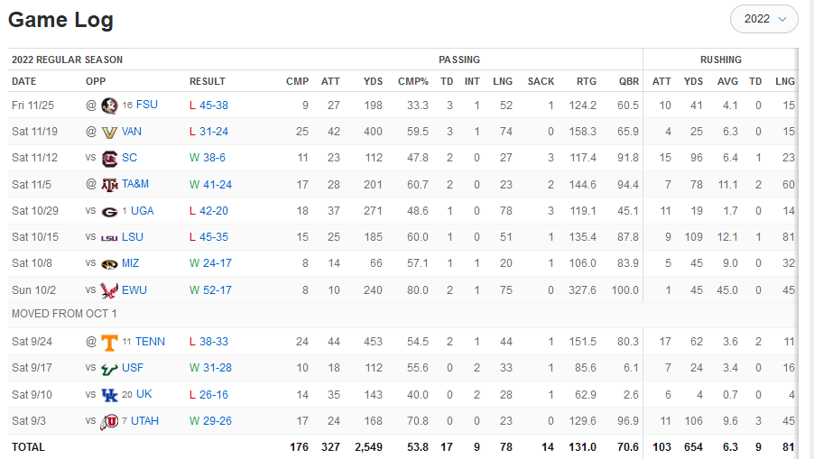Screen dimensions: 814x459
Task: Click the Georgia Bulldogs logo
Action: tap(110, 211)
